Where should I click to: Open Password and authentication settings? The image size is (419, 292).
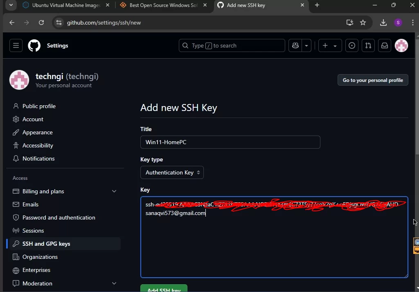tap(59, 217)
